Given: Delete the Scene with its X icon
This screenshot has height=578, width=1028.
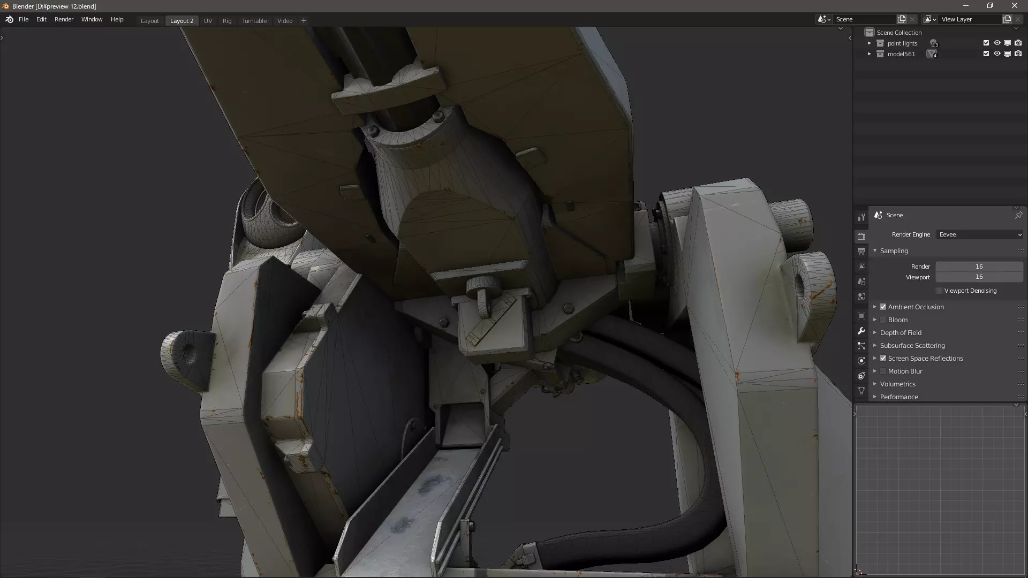Looking at the screenshot, I should [912, 19].
